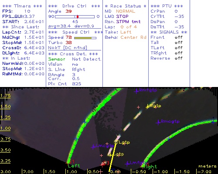218x174 pixels.
Task: Select the green Left lane label
Action: 74,166
